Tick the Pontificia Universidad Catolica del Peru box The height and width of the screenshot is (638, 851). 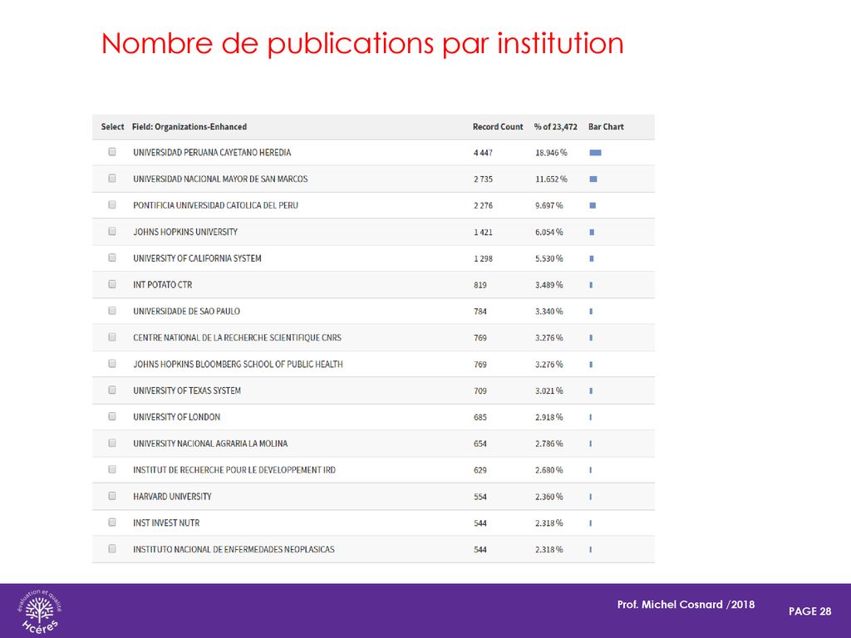coord(112,204)
